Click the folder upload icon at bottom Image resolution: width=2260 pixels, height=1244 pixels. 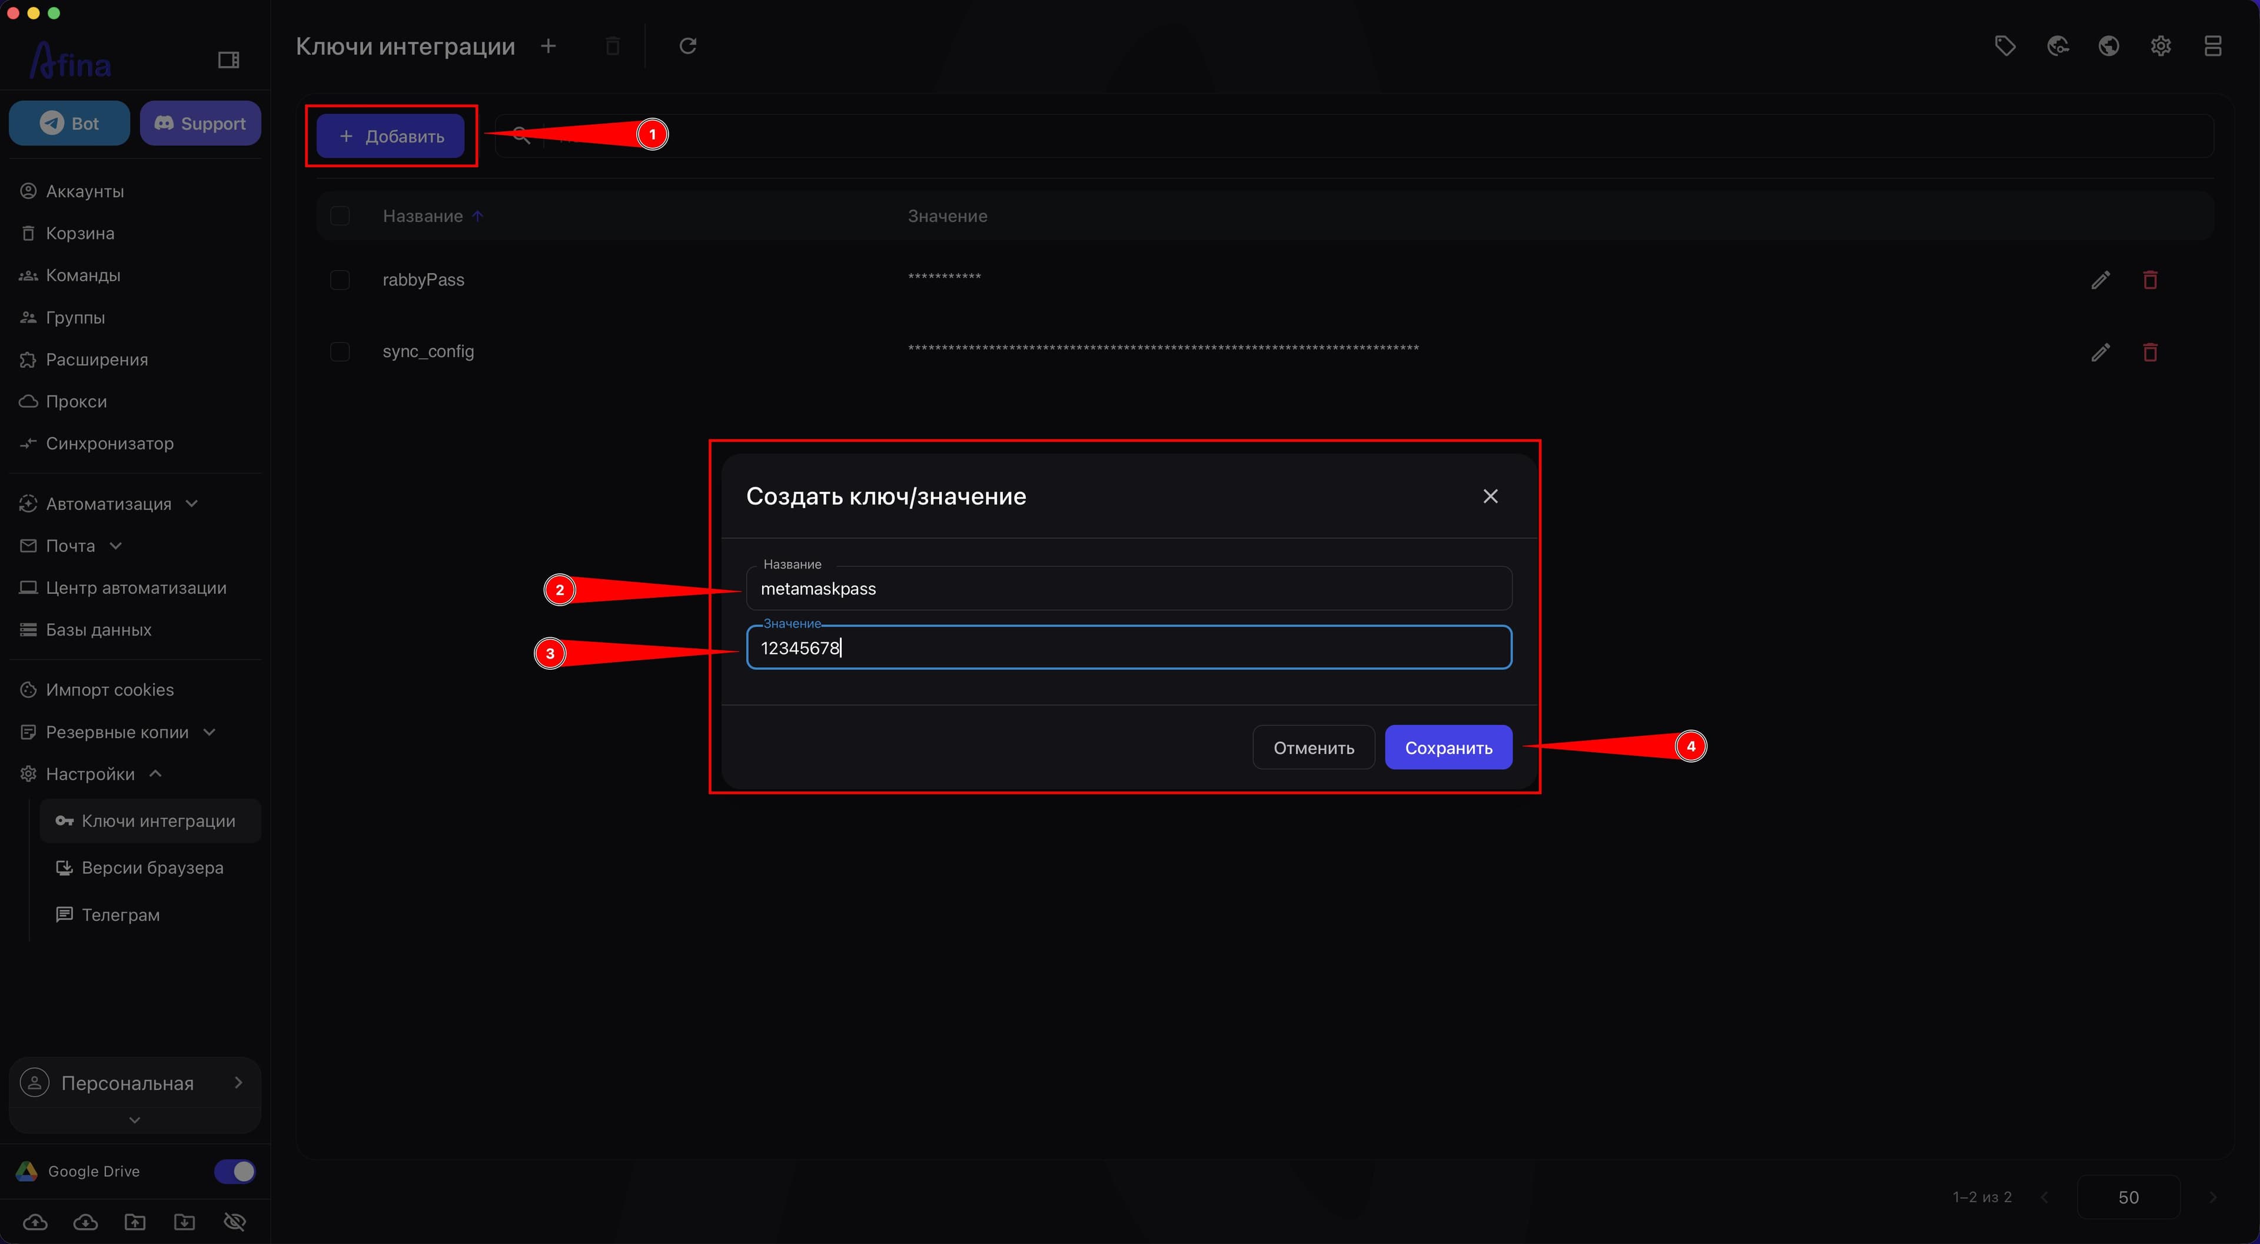[135, 1221]
